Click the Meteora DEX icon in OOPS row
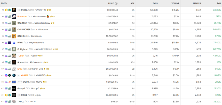222x105 pixels. coord(10,82)
